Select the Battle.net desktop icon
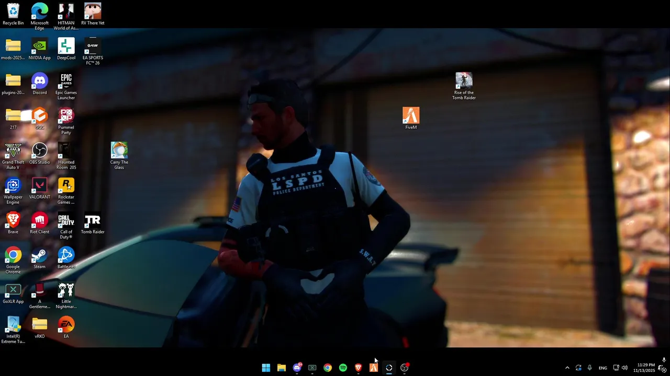Screen dimensions: 670x376 click(66, 258)
